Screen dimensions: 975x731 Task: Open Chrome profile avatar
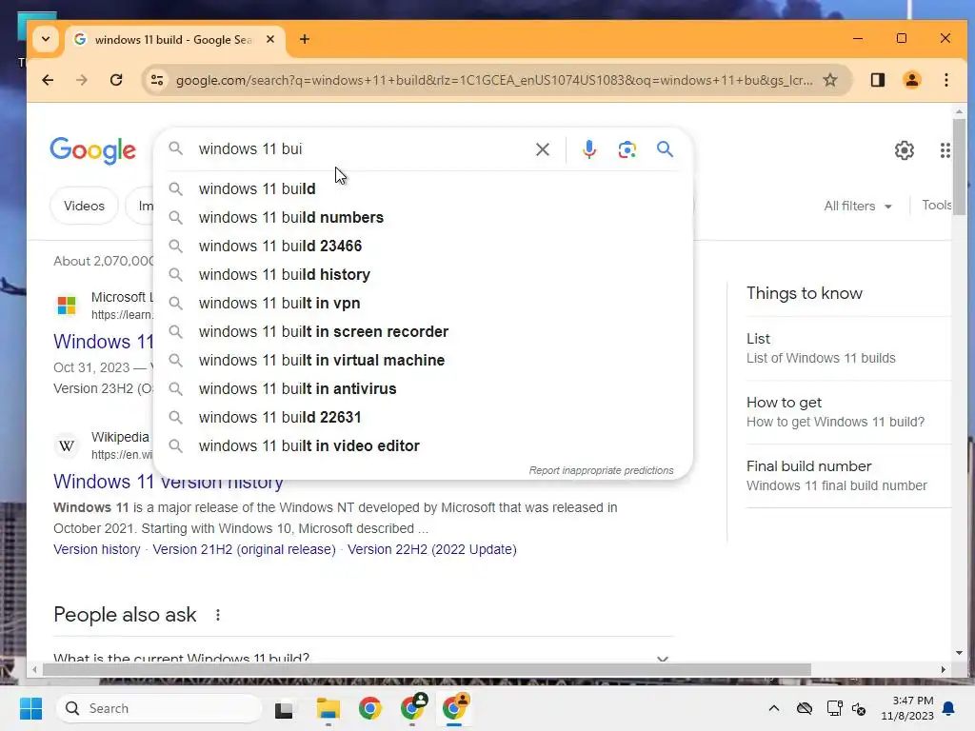click(x=911, y=80)
